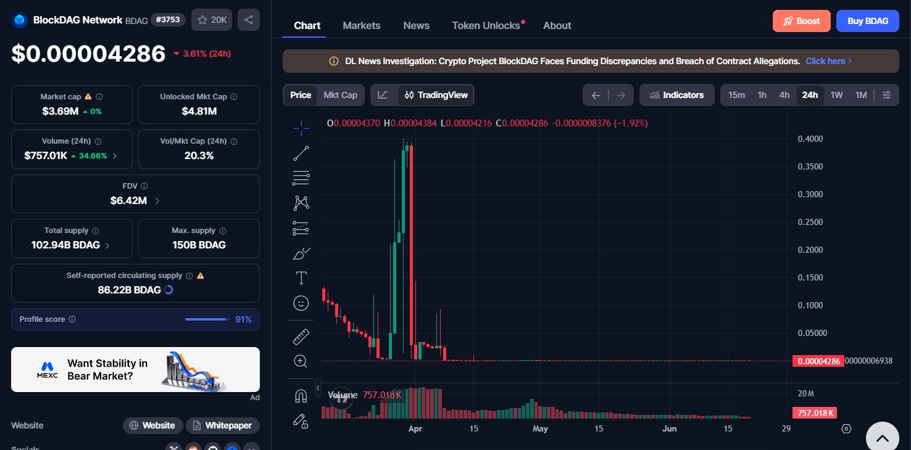Click the Market cap warning icon

[88, 97]
